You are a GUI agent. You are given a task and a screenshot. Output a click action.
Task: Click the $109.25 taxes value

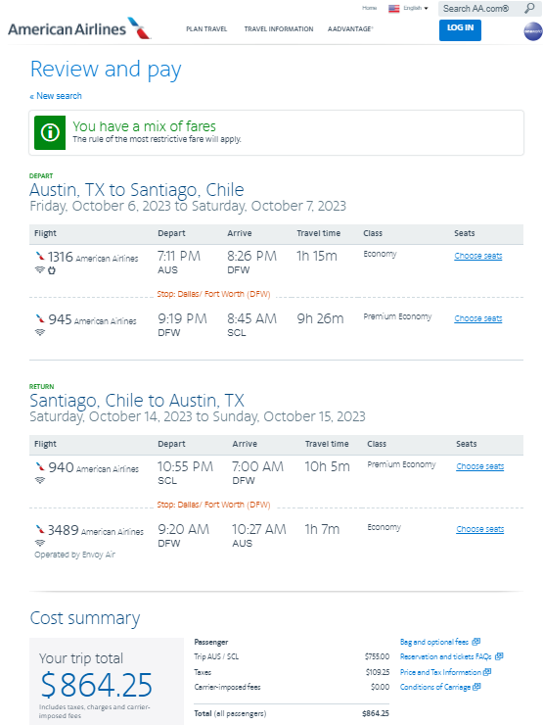(378, 672)
